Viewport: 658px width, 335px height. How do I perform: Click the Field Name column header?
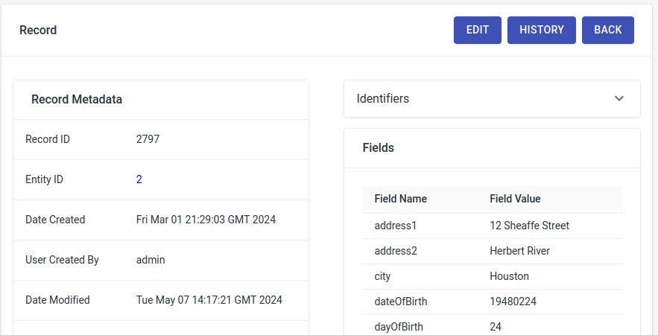pos(401,199)
